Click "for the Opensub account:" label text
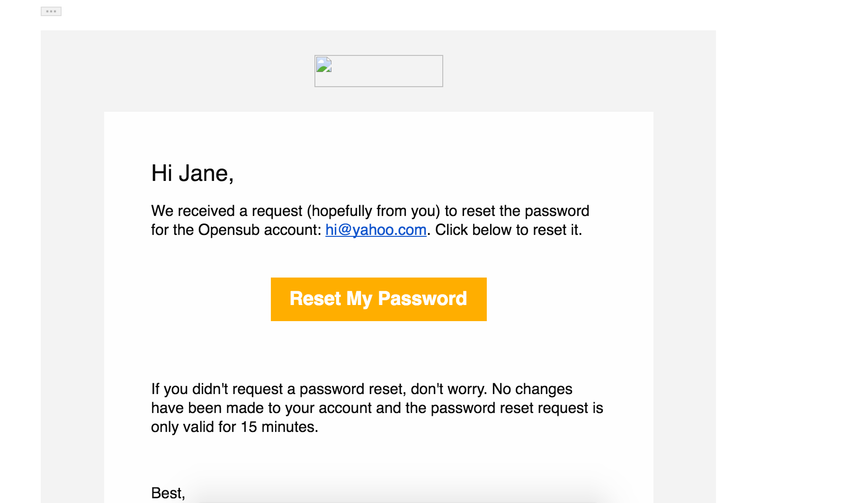 (236, 230)
